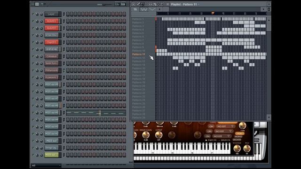
Task: Enable MONO mode in the plugin
Action: (x=238, y=137)
